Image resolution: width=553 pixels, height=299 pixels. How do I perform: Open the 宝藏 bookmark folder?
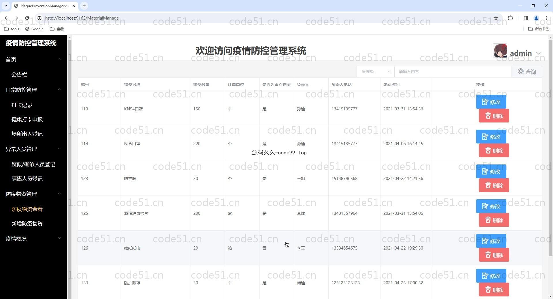[x=57, y=29]
